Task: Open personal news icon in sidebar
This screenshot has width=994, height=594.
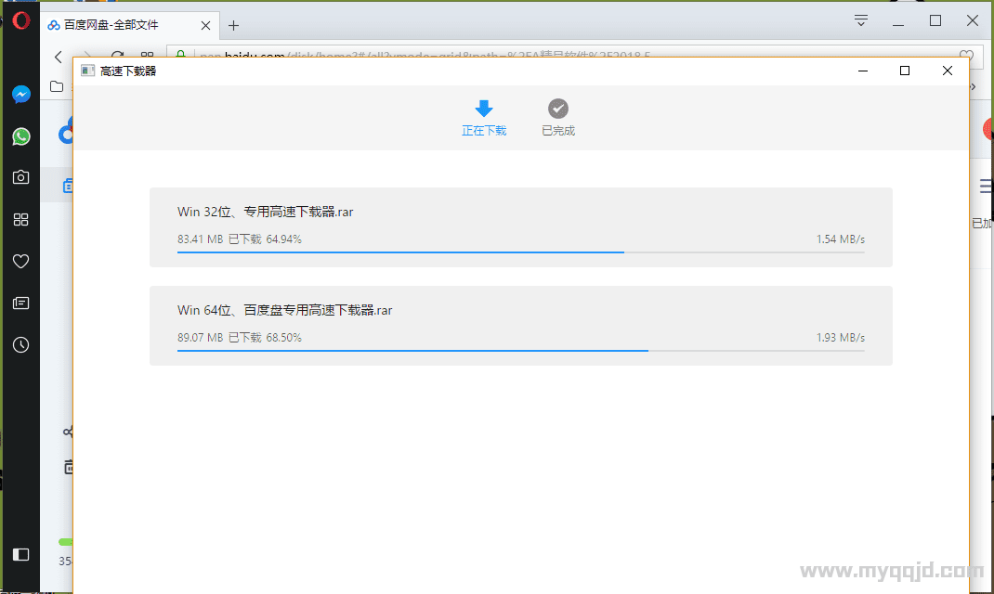Action: click(x=21, y=303)
